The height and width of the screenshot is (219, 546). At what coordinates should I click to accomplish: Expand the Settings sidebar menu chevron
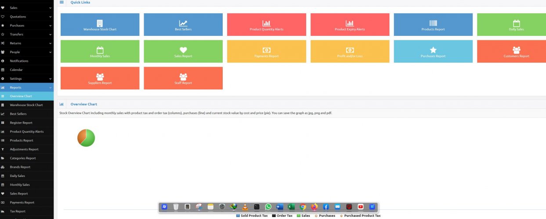pyautogui.click(x=51, y=78)
